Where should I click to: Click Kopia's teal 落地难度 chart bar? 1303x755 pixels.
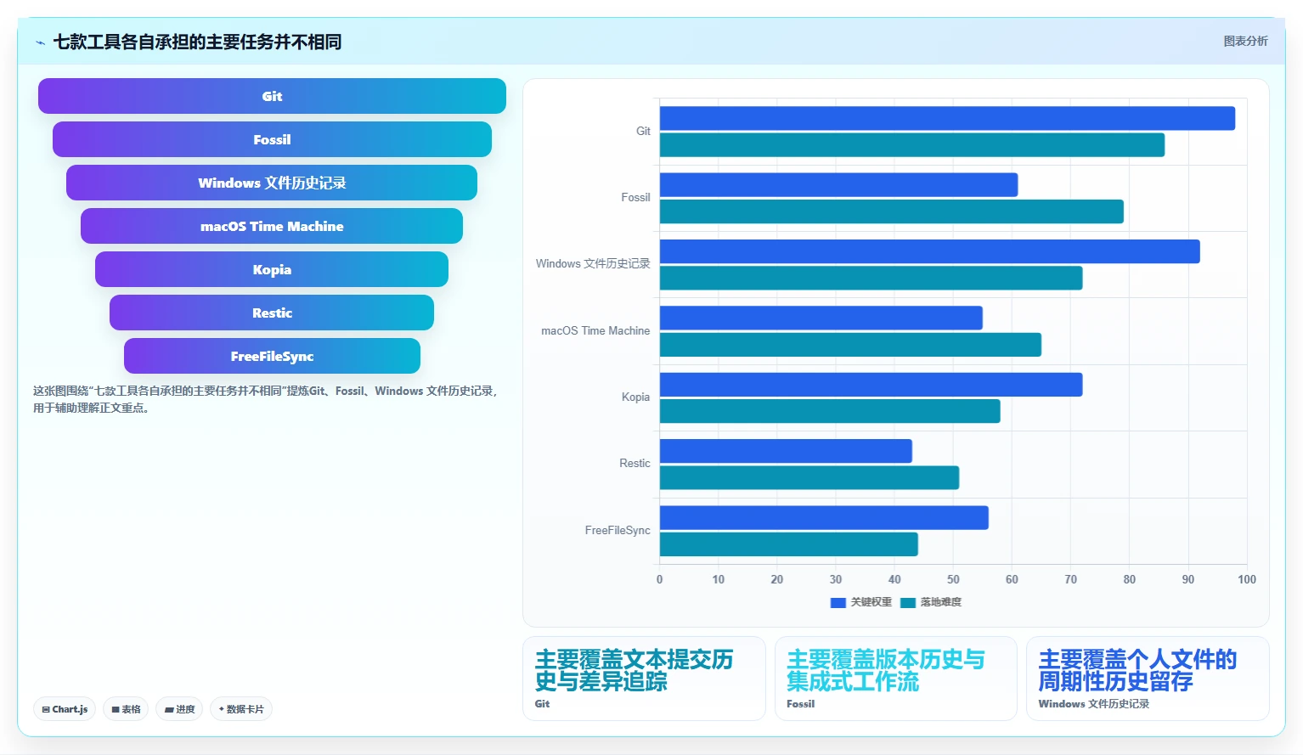pyautogui.click(x=830, y=411)
